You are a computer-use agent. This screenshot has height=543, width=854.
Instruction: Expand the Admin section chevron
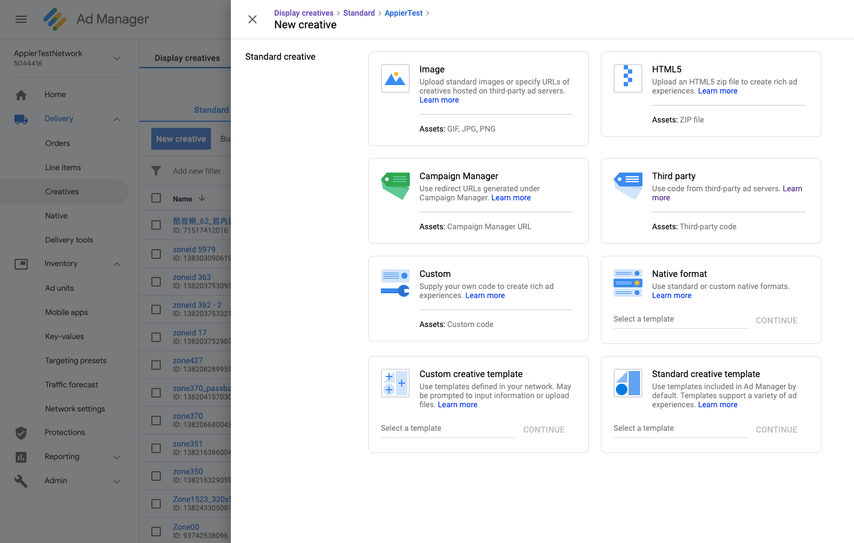tap(117, 481)
